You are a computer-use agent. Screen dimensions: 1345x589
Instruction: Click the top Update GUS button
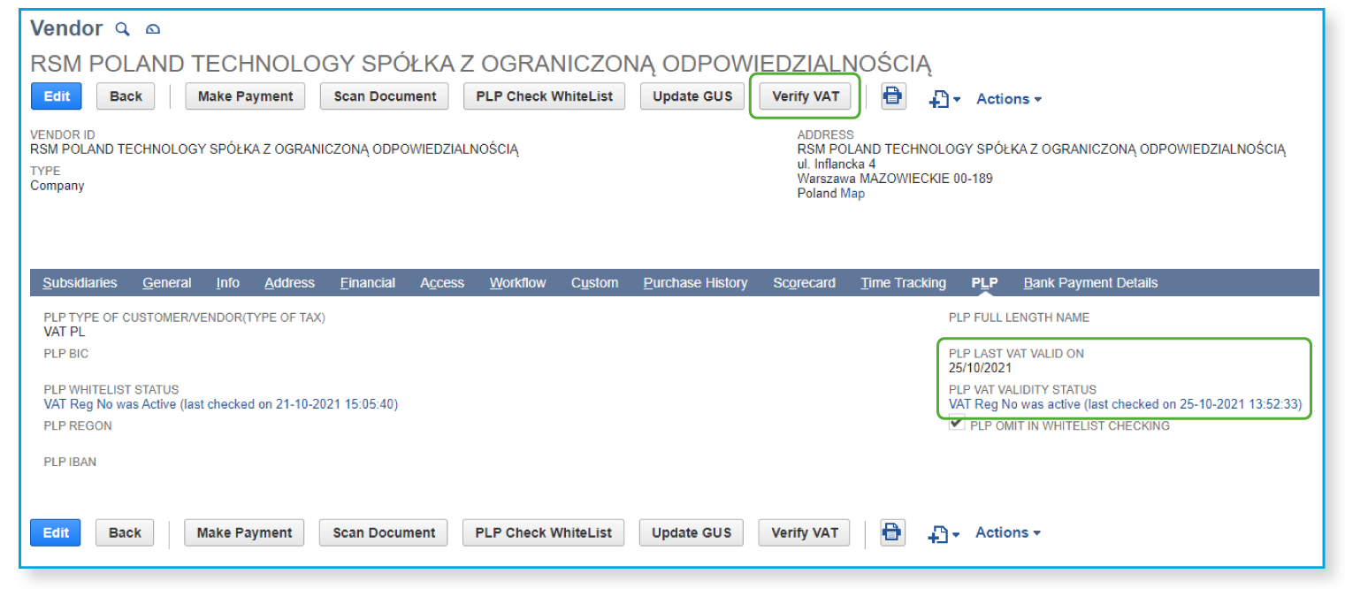[692, 96]
